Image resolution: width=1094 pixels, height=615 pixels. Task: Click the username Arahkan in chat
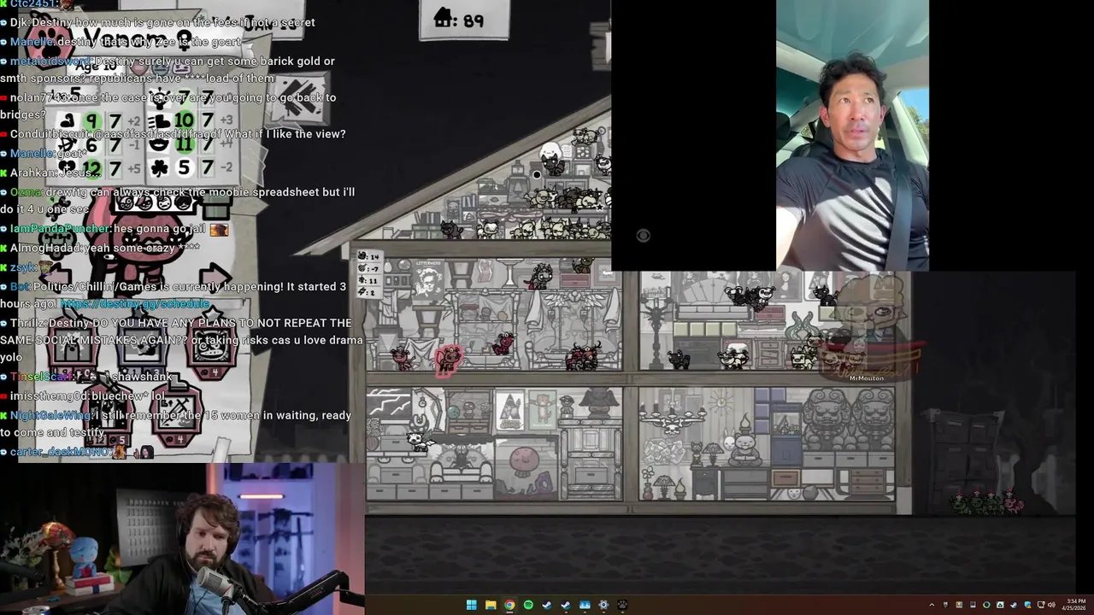(x=32, y=173)
